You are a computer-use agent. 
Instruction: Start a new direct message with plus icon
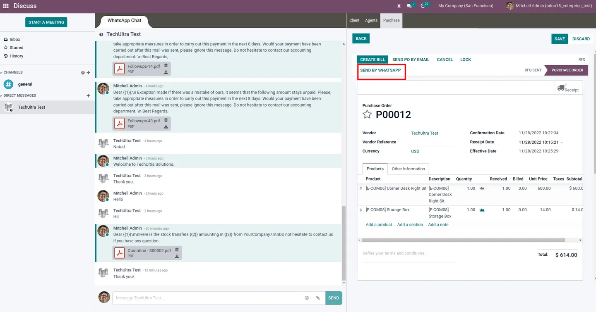(x=88, y=95)
